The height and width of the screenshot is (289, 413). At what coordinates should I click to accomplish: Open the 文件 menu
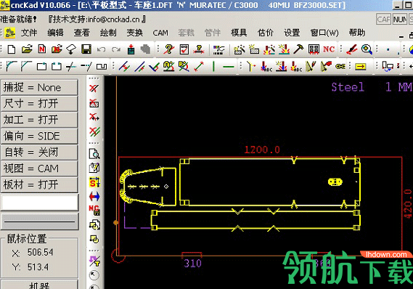(x=29, y=33)
